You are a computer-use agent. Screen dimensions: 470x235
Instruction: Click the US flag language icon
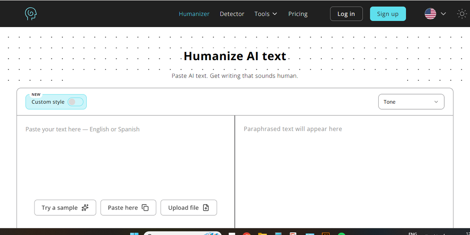point(430,14)
